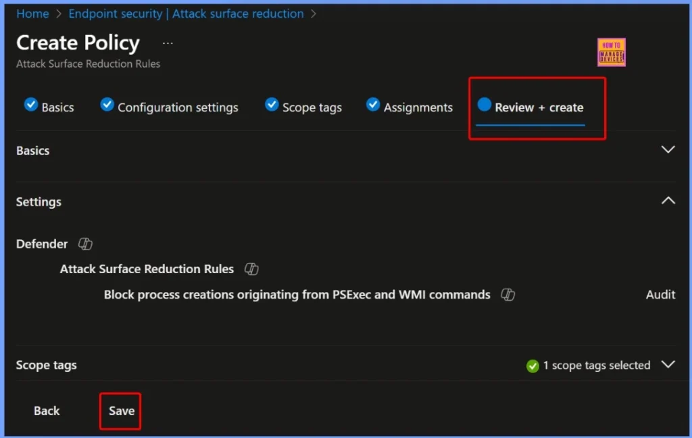Image resolution: width=692 pixels, height=438 pixels.
Task: Click the HowToManageDevices logo
Action: (611, 52)
